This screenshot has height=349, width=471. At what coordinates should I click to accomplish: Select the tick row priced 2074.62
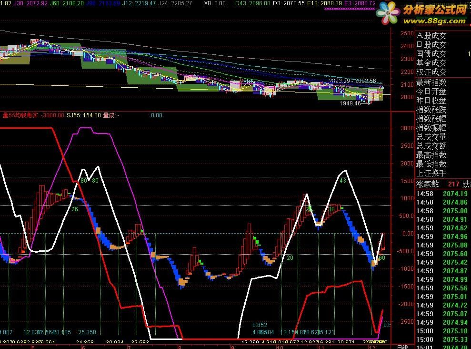click(442, 228)
